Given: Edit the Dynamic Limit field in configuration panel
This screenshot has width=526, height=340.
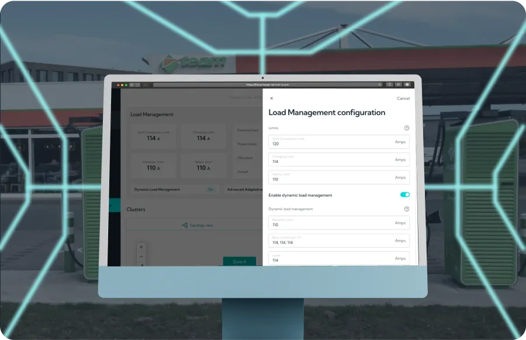Looking at the screenshot, I should pos(339,223).
